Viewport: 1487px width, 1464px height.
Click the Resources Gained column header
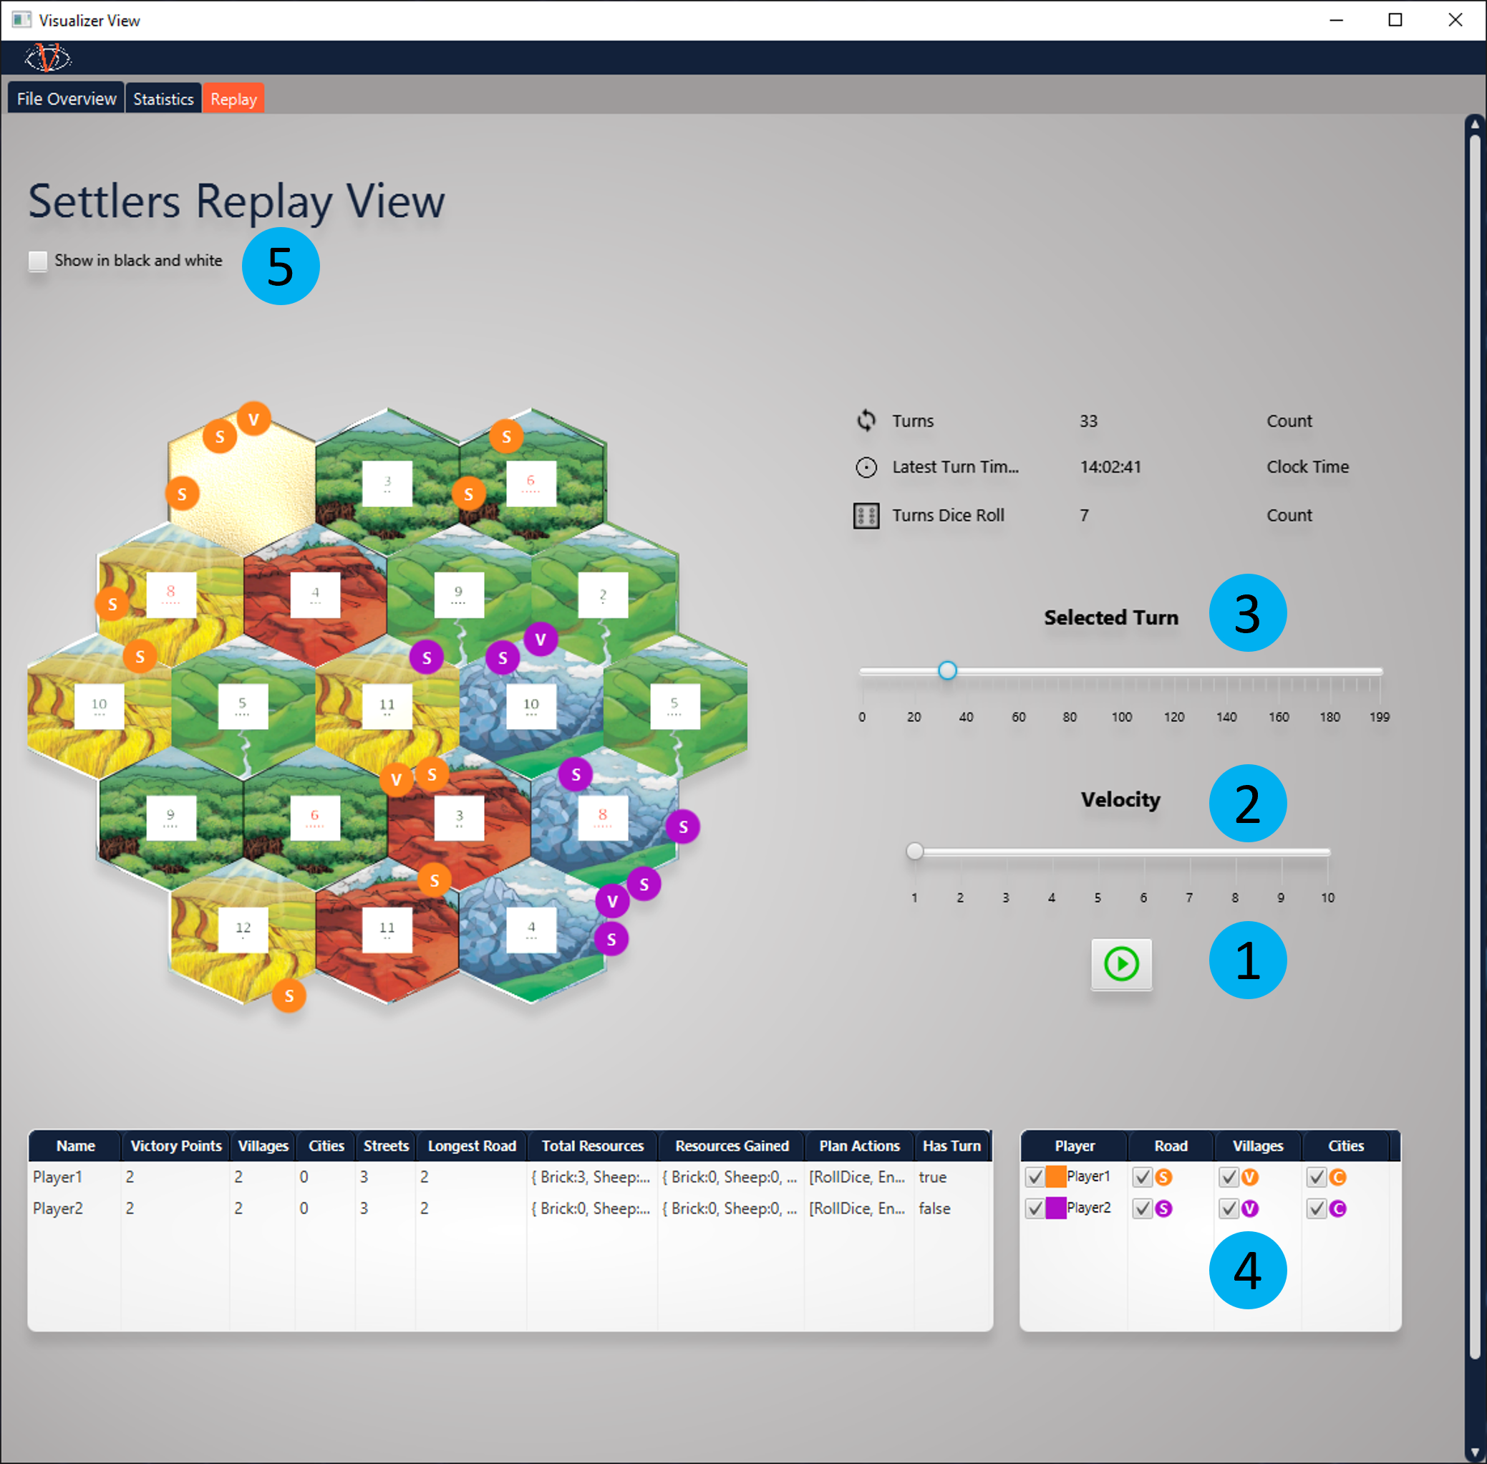732,1145
